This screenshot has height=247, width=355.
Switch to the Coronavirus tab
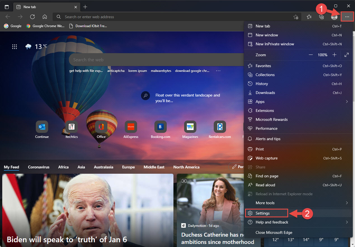coord(39,167)
